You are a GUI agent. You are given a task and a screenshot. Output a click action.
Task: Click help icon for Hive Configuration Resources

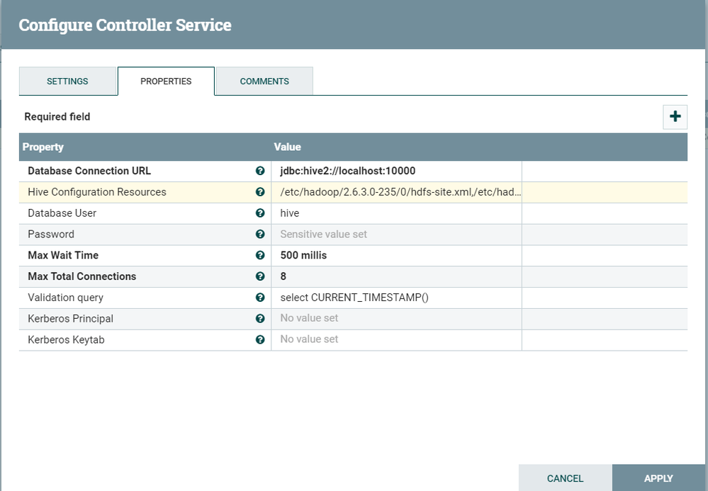(260, 192)
